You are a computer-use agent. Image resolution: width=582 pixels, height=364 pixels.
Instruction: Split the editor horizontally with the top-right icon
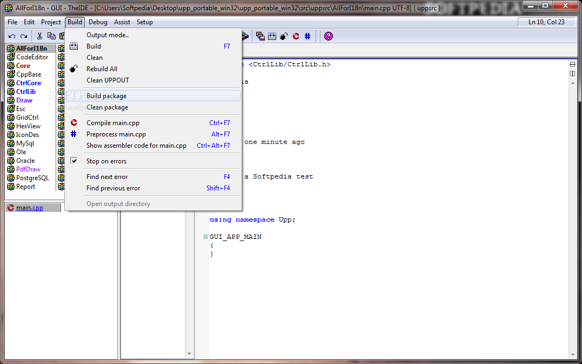572,64
